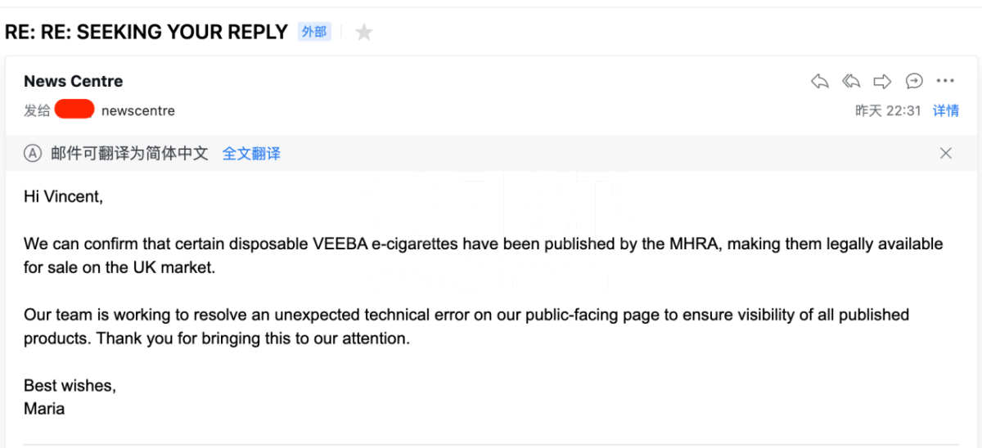Open the three-dot more options menu
The height and width of the screenshot is (448, 982).
(945, 81)
